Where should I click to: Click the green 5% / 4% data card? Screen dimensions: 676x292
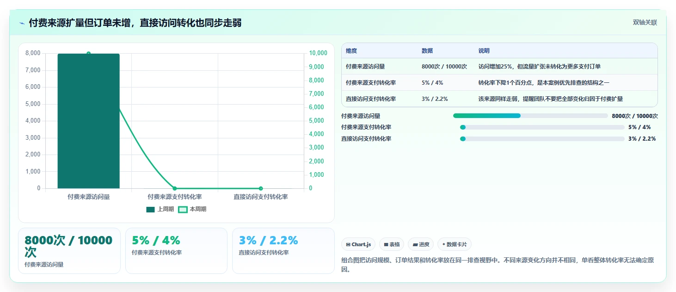tap(176, 251)
